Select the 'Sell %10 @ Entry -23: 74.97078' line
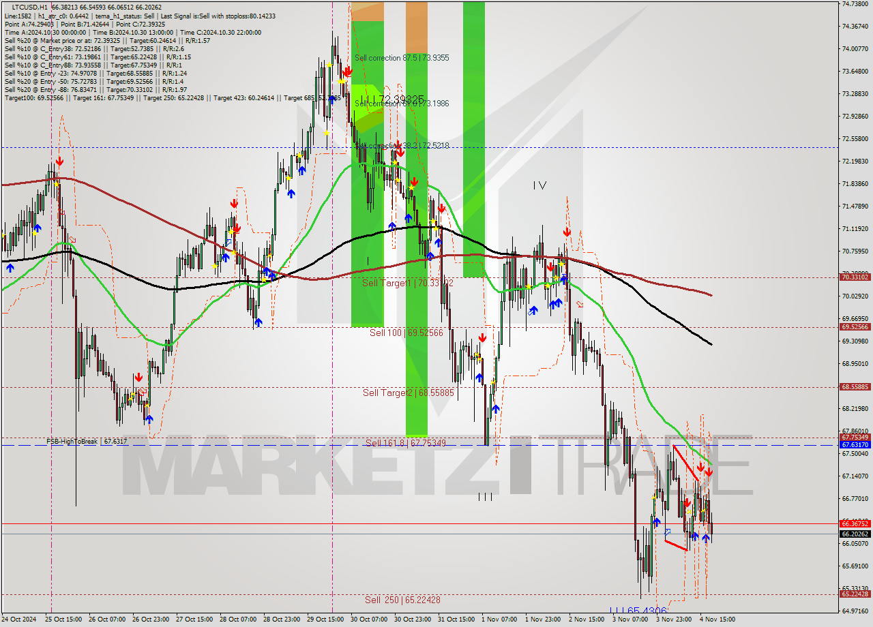The height and width of the screenshot is (627, 873). coord(95,73)
